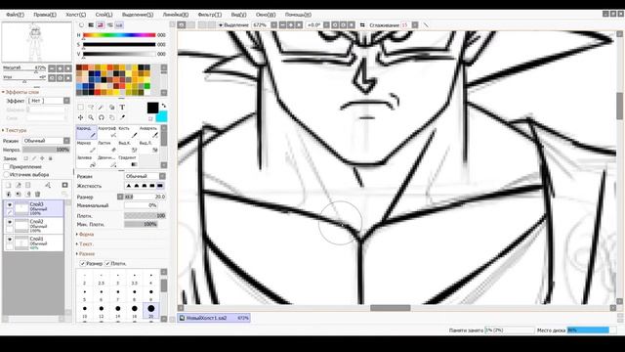The height and width of the screenshot is (352, 625).
Task: Select the Rotate view tool
Action: click(x=102, y=117)
